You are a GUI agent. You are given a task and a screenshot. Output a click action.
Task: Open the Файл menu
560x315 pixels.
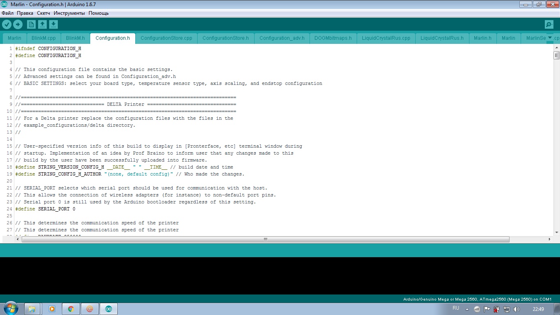click(7, 13)
